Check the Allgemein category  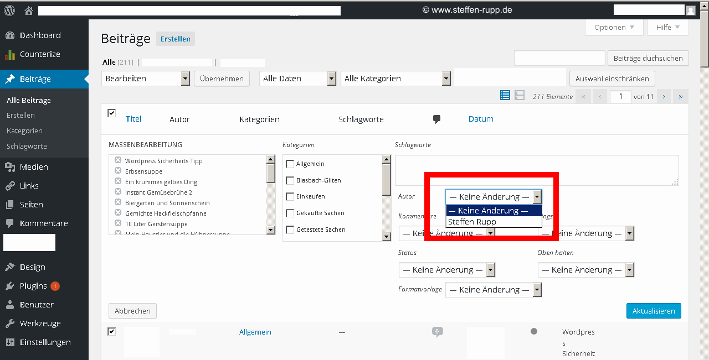point(290,164)
